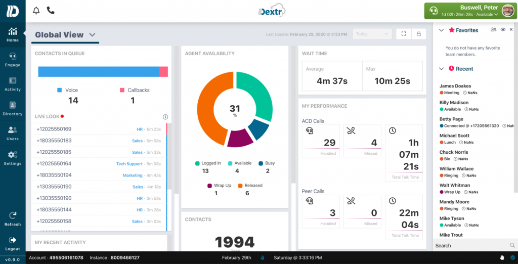Toggle the dashboard lock icon
Viewport: 518px width, 264px height.
418,34
